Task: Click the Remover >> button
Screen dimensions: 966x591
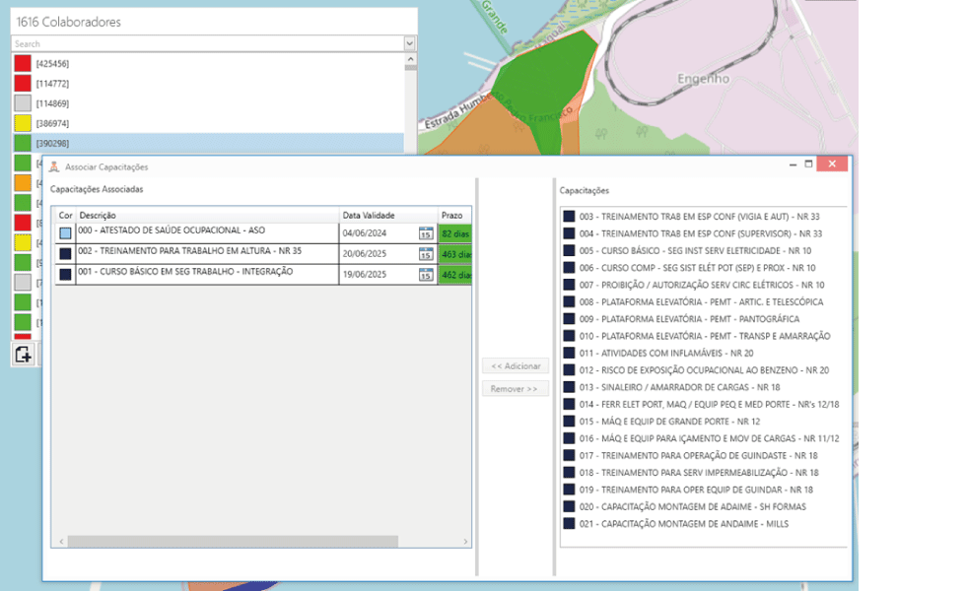Action: click(x=516, y=388)
